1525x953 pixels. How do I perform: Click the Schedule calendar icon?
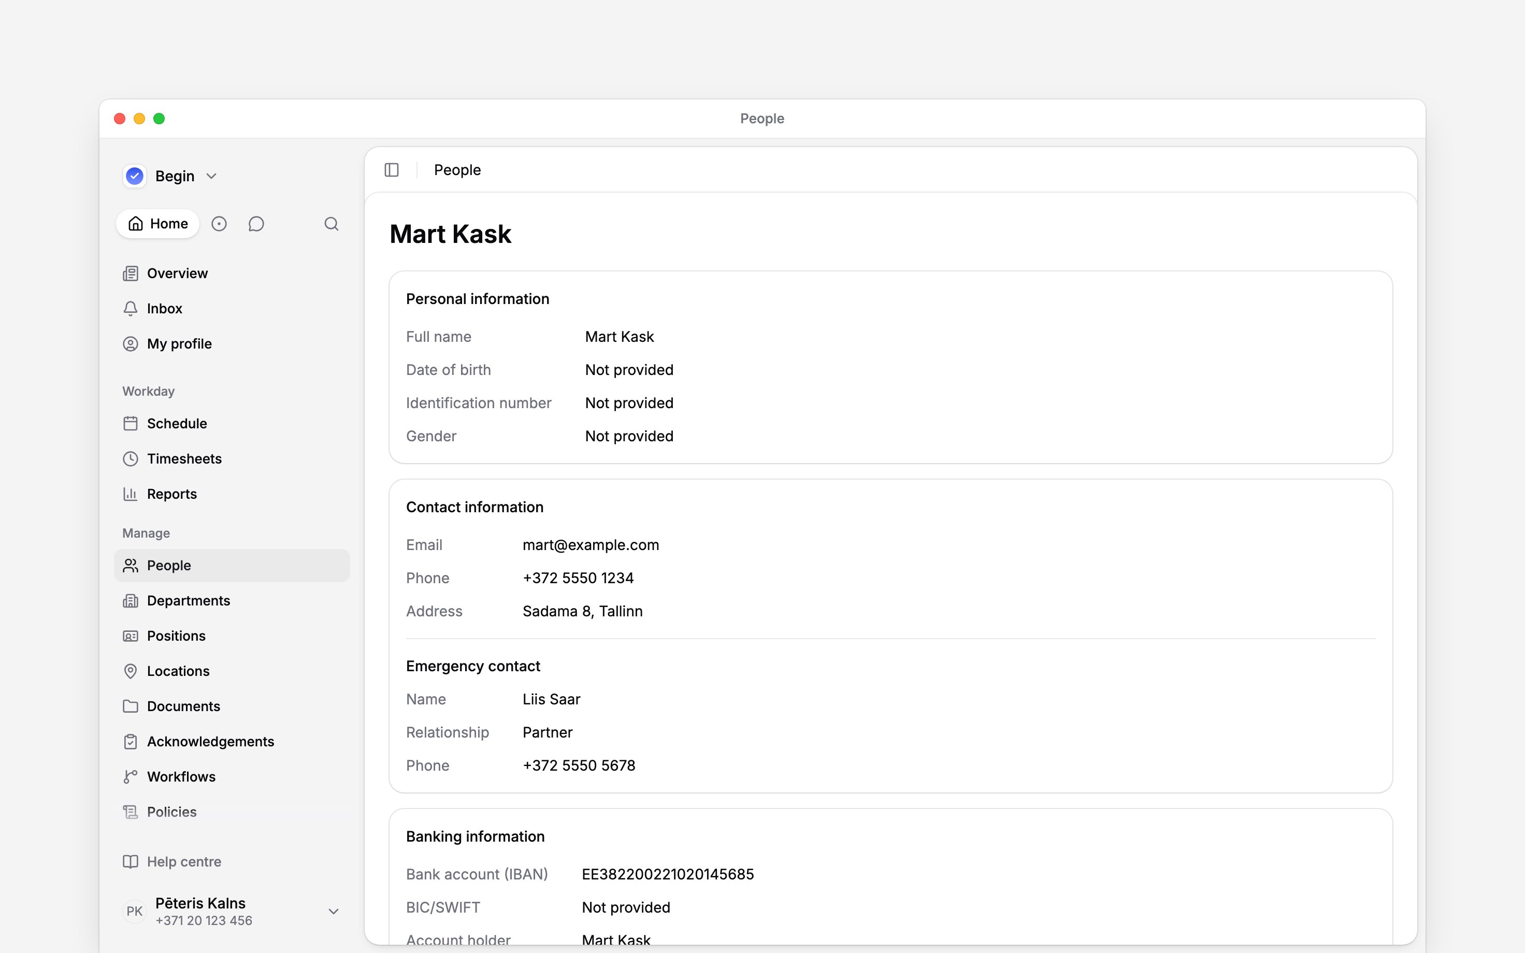click(x=131, y=424)
